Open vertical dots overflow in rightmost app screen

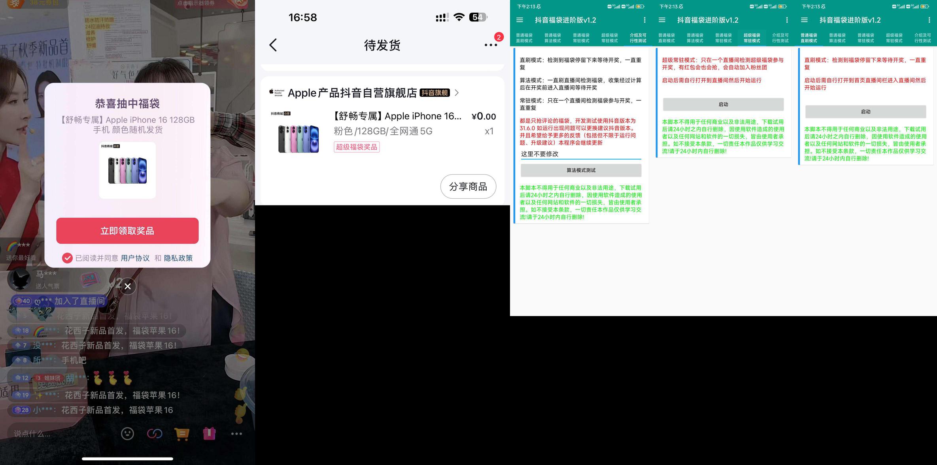(x=929, y=20)
